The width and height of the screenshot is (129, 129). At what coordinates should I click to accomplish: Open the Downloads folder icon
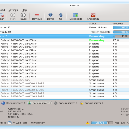[76, 15]
